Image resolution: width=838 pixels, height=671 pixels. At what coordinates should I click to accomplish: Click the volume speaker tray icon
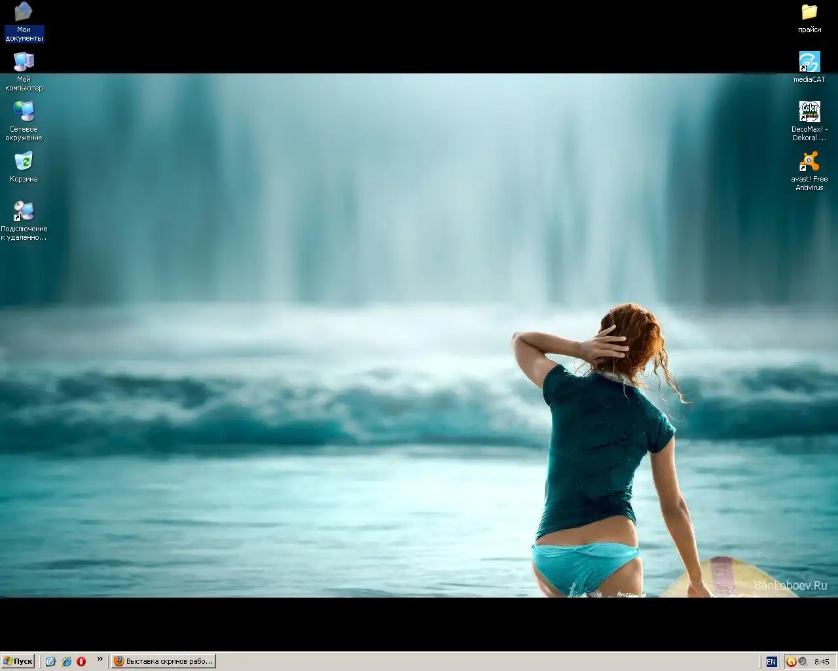click(x=802, y=662)
